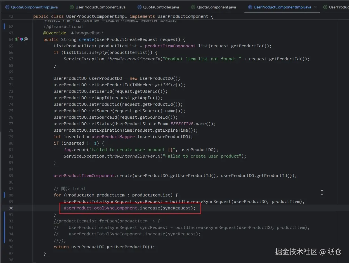Click the pink-blue plugin gutter icon on line 64
Image resolution: width=349 pixels, height=263 pixels.
point(21,39)
